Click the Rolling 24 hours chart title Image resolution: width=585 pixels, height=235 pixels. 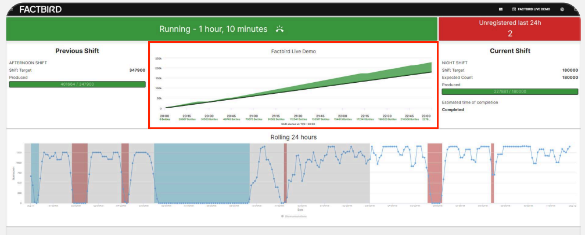tap(293, 137)
